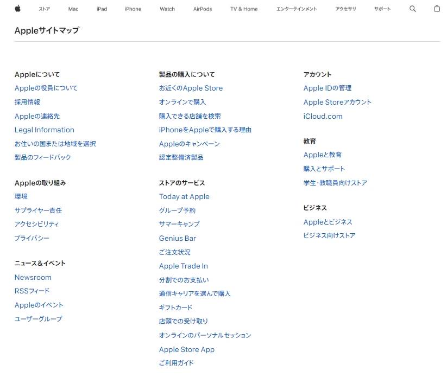The height and width of the screenshot is (390, 447).
Task: Click the Apple logo icon
Action: pos(17,9)
